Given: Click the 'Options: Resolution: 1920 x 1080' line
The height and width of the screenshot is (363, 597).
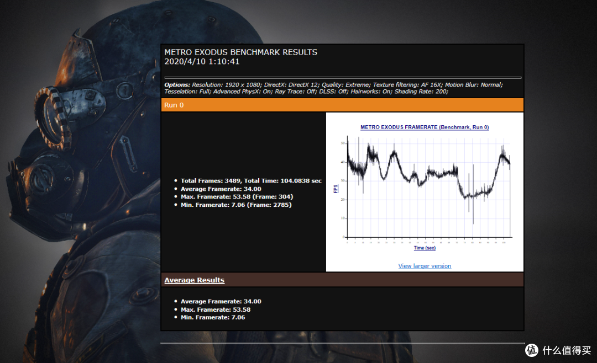Looking at the screenshot, I should pyautogui.click(x=333, y=85).
